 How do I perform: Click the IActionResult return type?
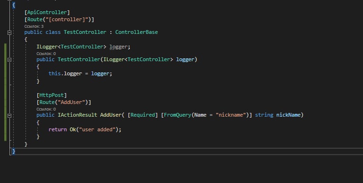click(77, 115)
